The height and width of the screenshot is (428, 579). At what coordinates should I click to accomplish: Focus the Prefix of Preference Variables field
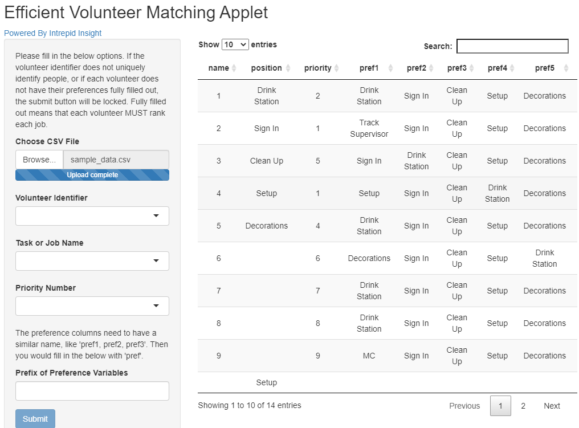tap(92, 391)
